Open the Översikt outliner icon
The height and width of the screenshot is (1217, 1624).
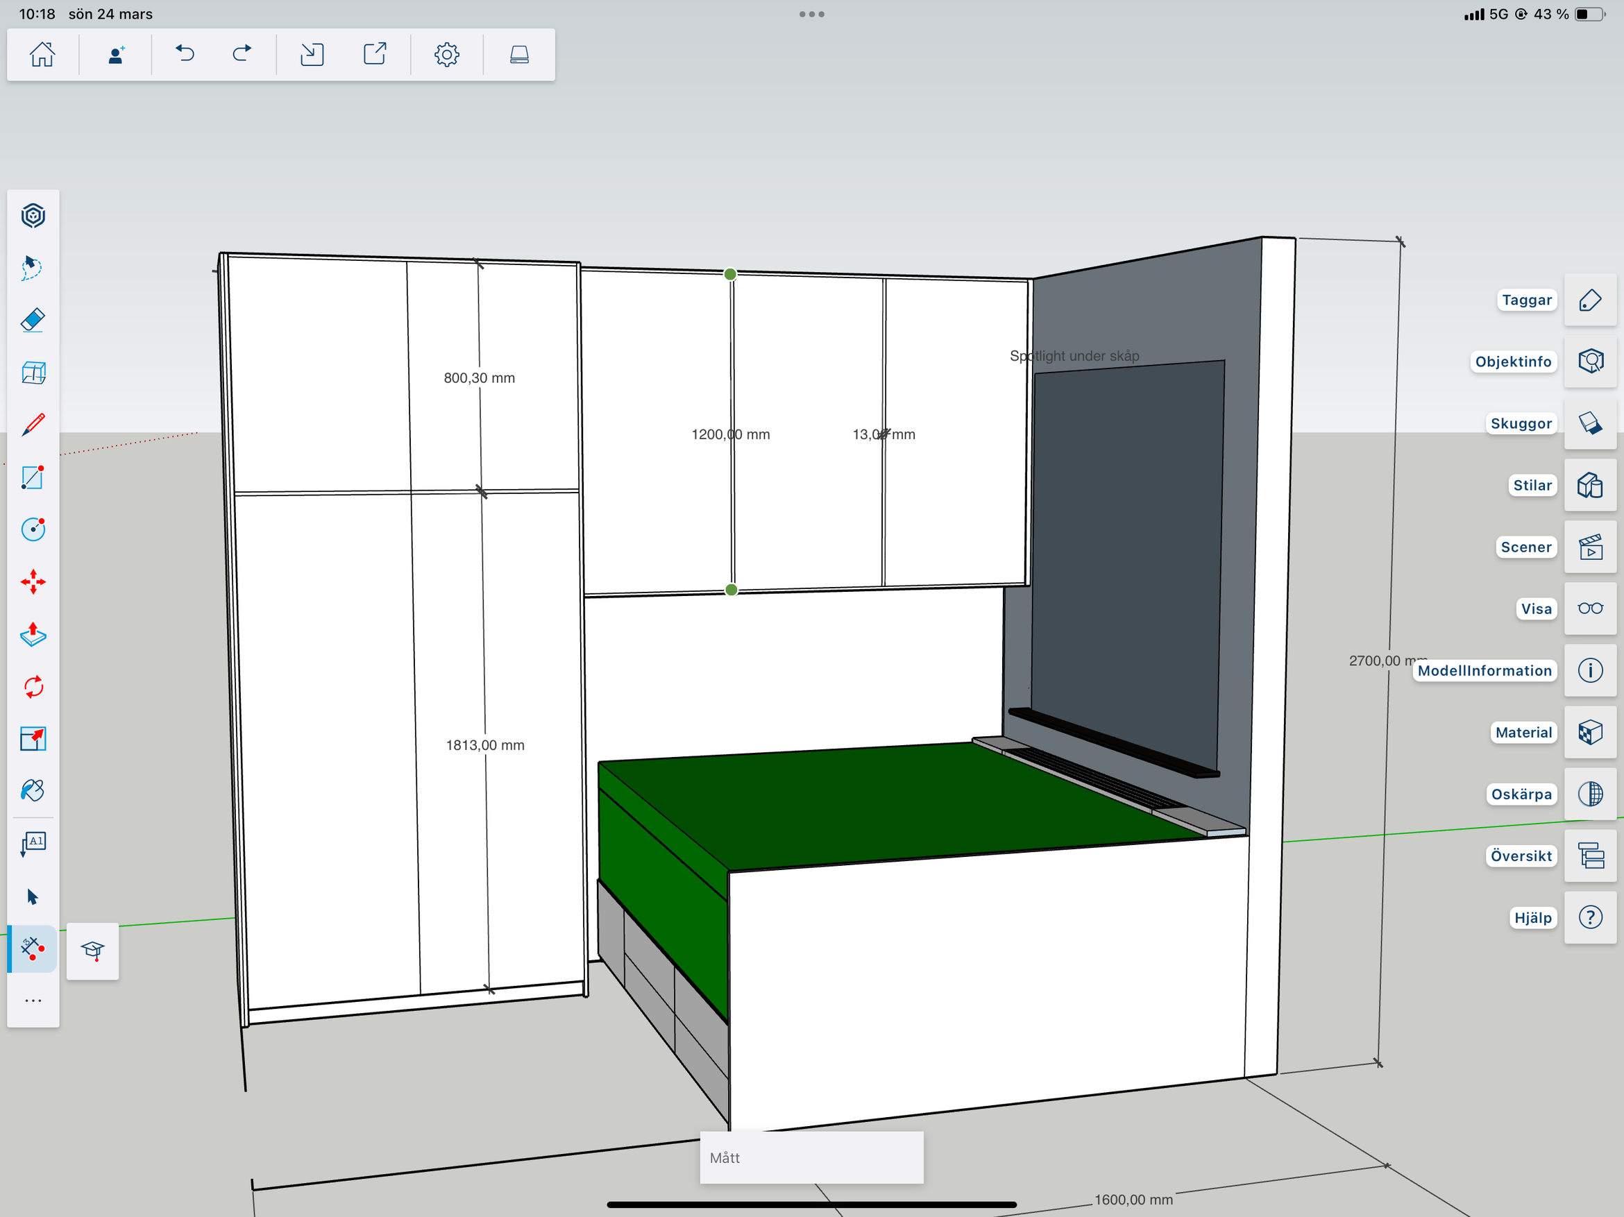[x=1590, y=855]
